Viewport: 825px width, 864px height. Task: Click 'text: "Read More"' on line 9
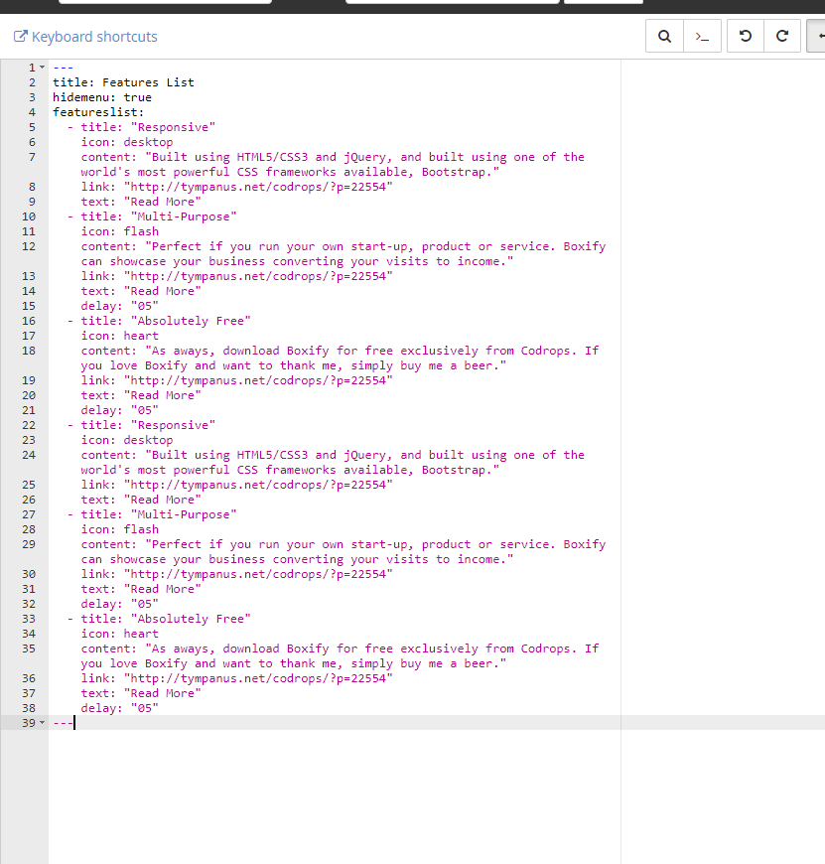[141, 202]
